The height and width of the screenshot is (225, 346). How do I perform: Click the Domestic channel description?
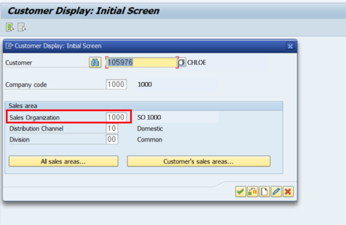150,128
